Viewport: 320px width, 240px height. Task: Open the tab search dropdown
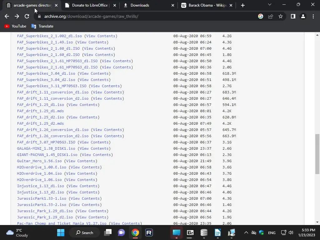point(270,4)
